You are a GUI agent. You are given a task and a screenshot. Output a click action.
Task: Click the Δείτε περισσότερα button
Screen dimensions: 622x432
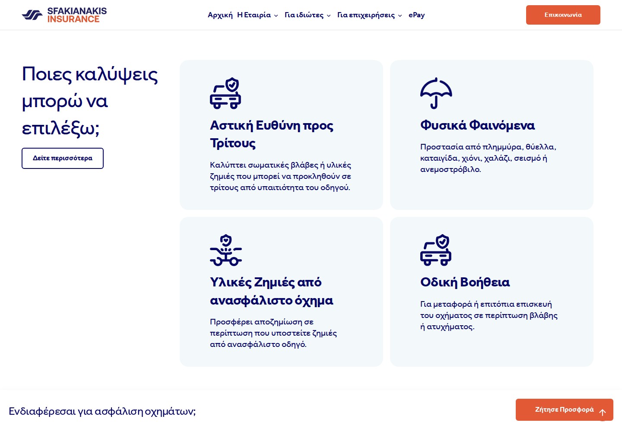click(x=63, y=158)
